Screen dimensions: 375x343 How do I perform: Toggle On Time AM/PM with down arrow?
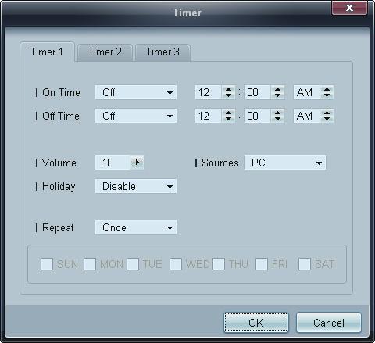pyautogui.click(x=327, y=95)
